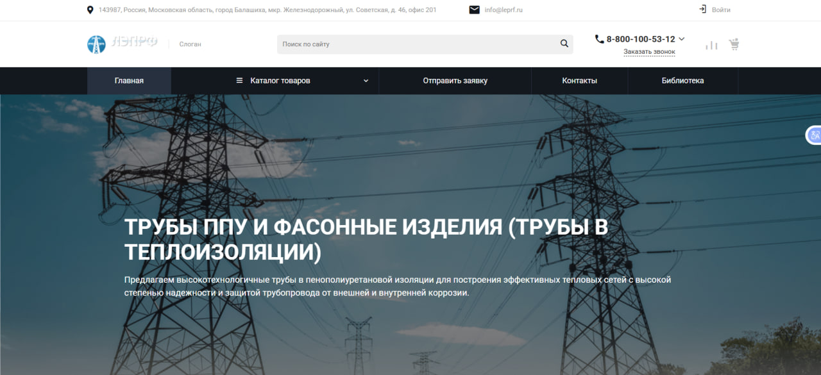Screen dimensions: 821x375
Task: Click the phone handset icon
Action: (x=599, y=39)
